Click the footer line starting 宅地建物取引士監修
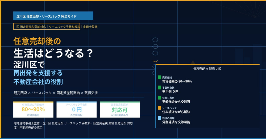266x139 pixels. (73, 123)
